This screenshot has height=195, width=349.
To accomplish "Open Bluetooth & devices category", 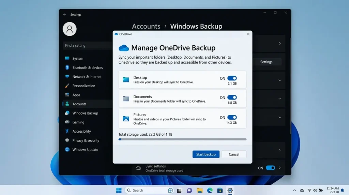I will (x=87, y=67).
